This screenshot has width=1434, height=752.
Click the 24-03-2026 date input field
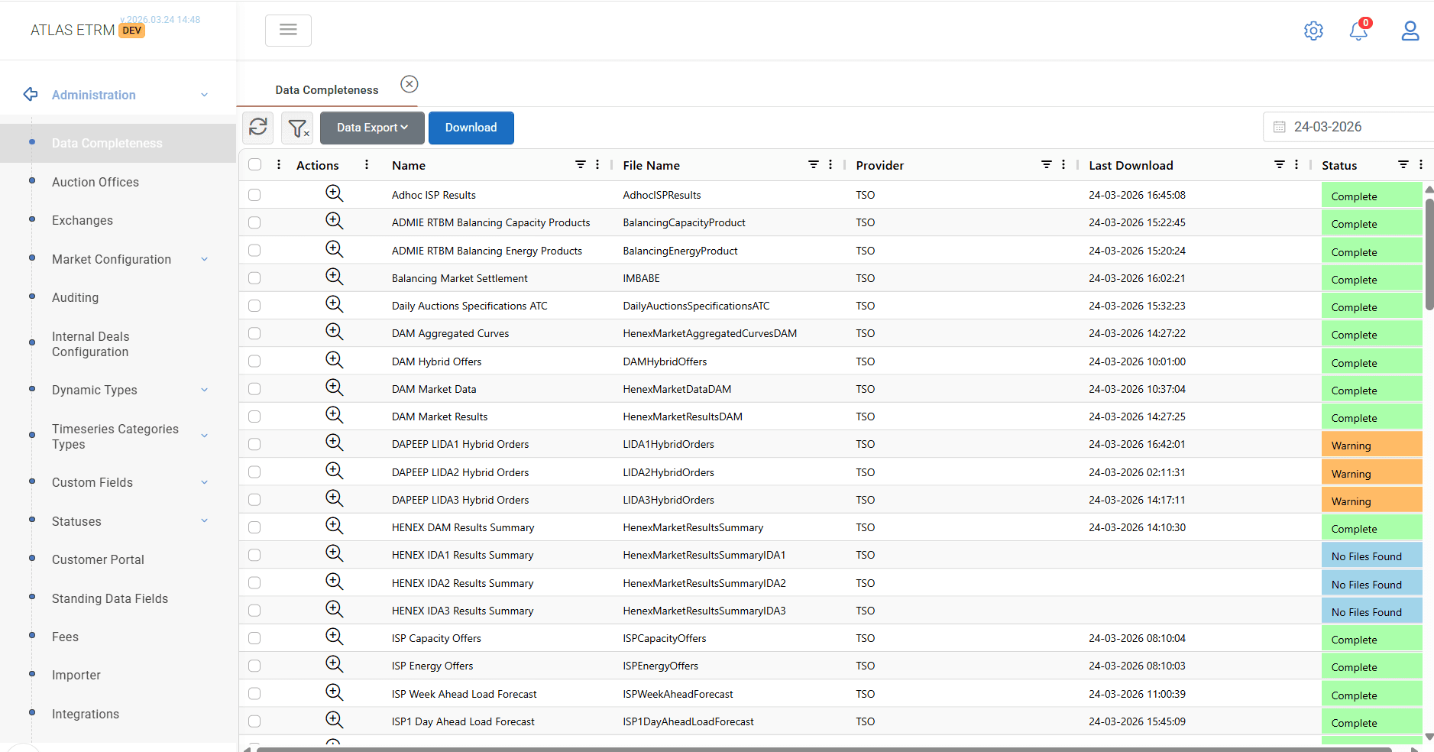pyautogui.click(x=1348, y=127)
